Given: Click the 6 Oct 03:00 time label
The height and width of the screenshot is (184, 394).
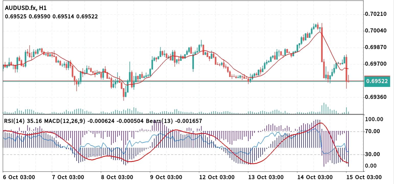Looking at the screenshot, I should [19, 177].
